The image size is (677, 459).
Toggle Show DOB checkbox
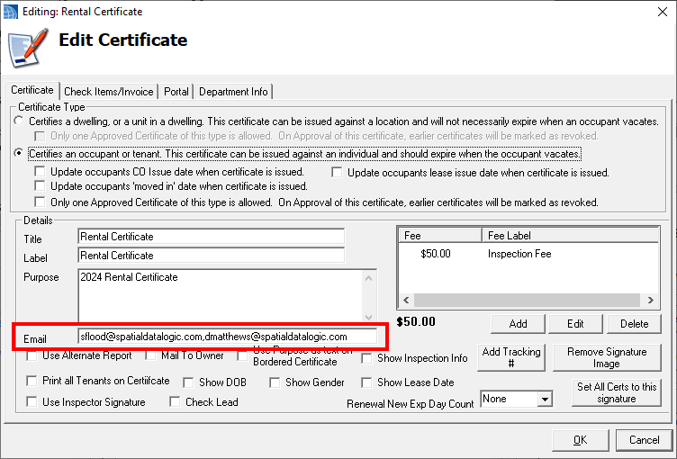188,382
